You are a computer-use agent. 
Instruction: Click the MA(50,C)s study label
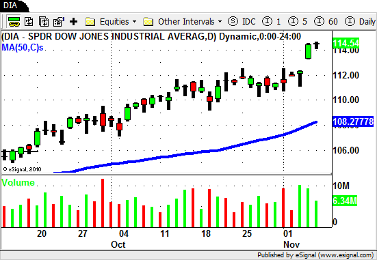coord(23,47)
